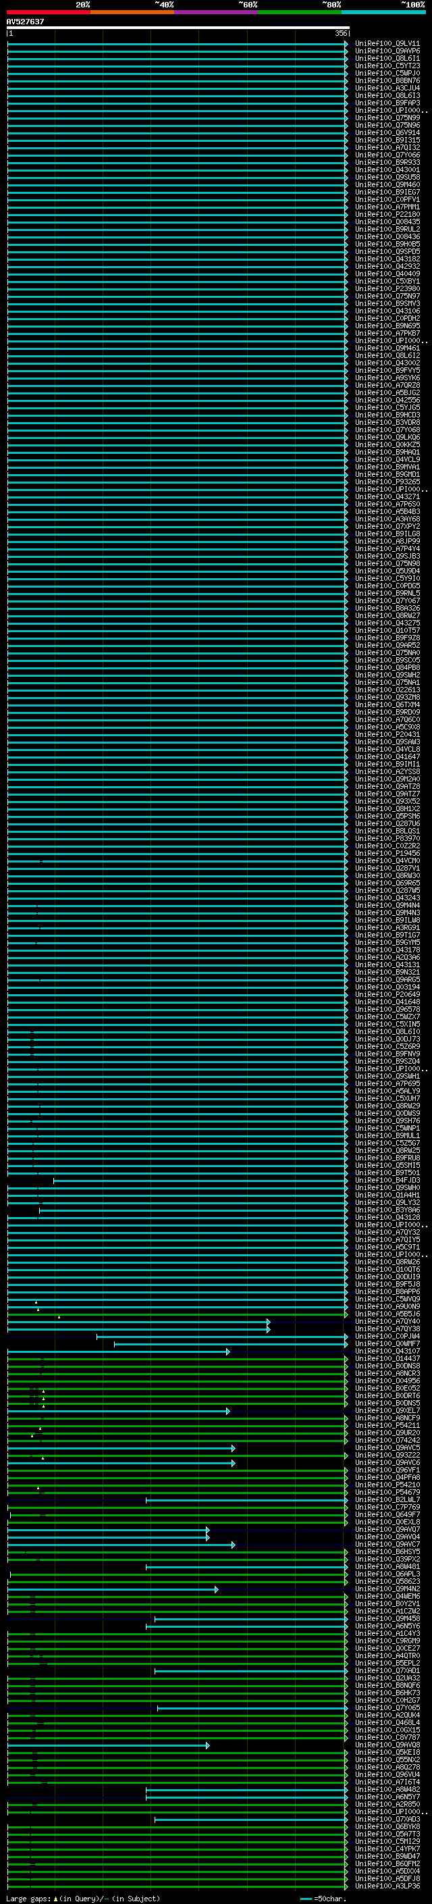Select label UniRef100_Q40409
This screenshot has width=432, height=1904.
point(387,274)
